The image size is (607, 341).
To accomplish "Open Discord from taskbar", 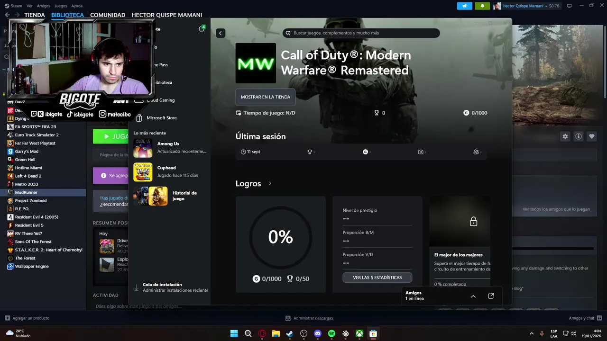I will click(318, 333).
